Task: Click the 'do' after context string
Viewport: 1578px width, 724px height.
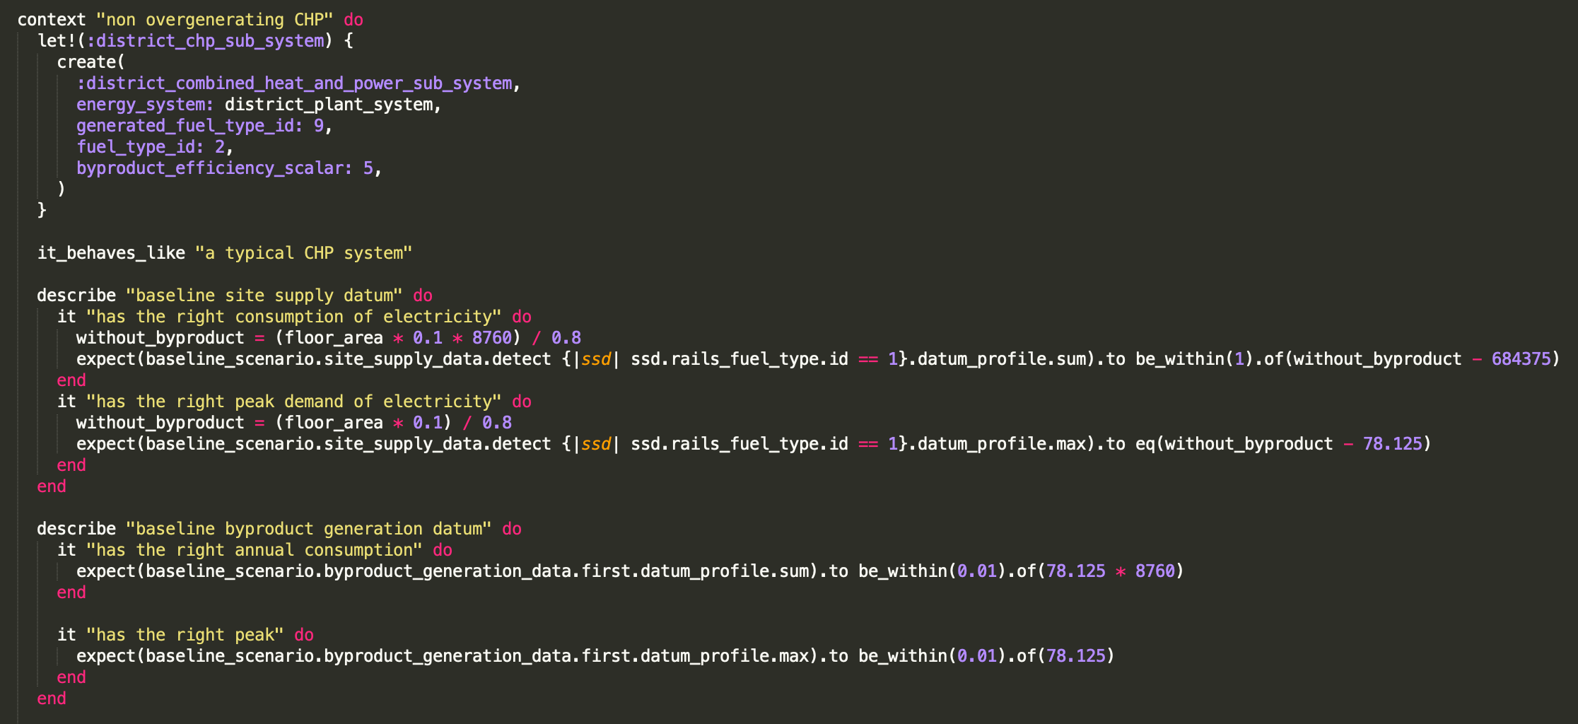Action: point(353,20)
